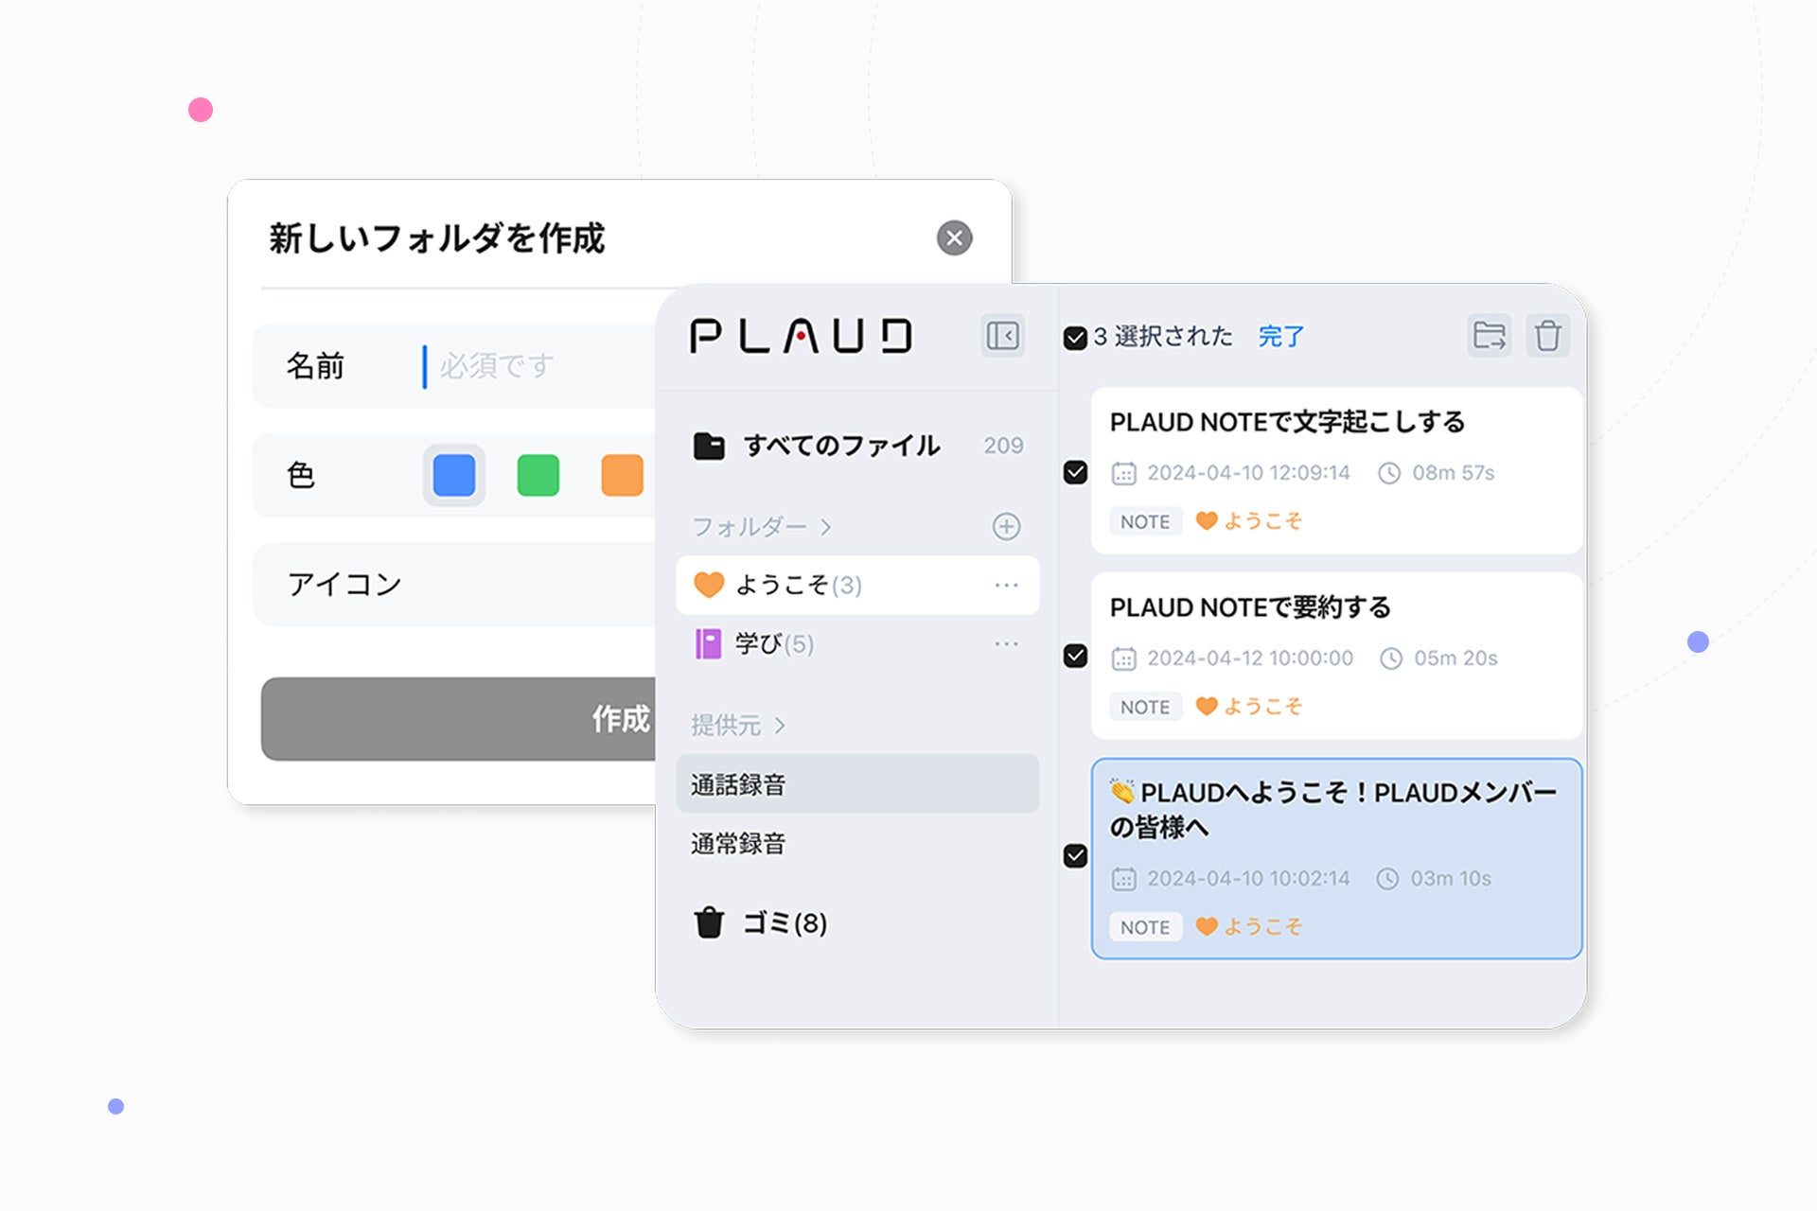Collapse the sidebar panel icon
Screen dimensions: 1817x1211
pos(1002,336)
